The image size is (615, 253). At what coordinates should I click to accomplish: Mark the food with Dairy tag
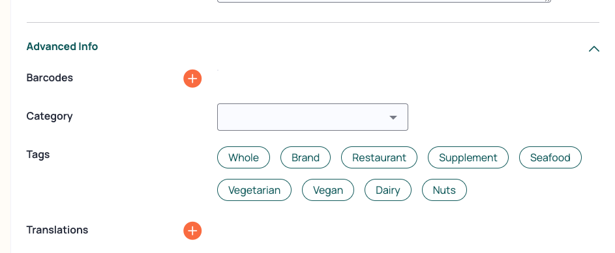pos(388,190)
